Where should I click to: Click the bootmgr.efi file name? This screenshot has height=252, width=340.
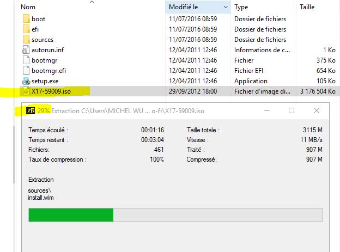tap(49, 71)
